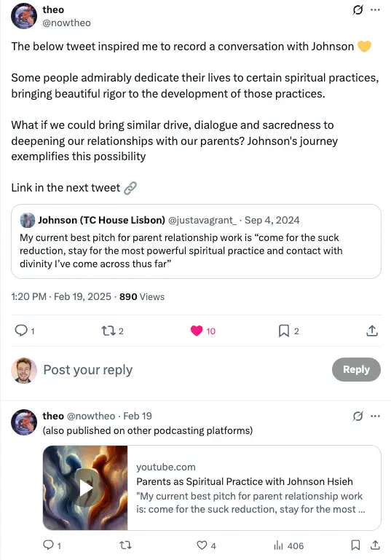Open more options on the reply tweet
Viewport: 391px width, 560px height.
tap(375, 416)
